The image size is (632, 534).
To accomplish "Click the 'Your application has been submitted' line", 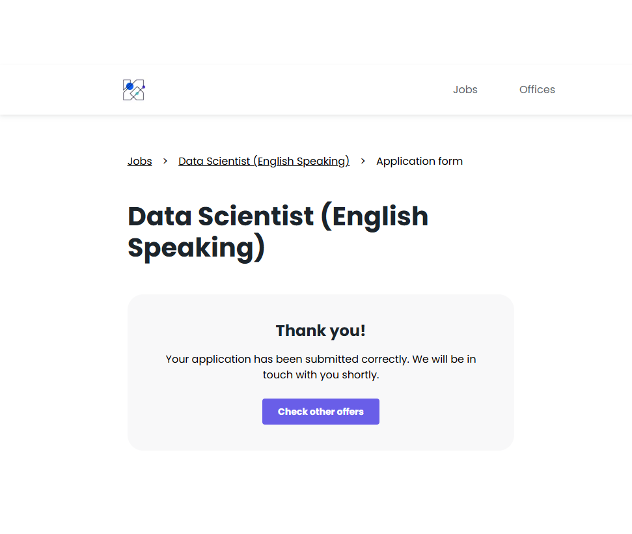I will (x=321, y=359).
